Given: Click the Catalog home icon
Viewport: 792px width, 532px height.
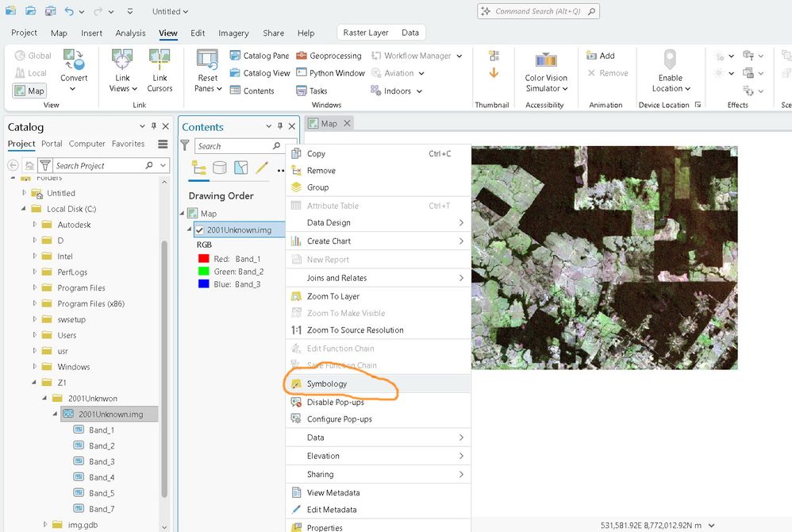Looking at the screenshot, I should (30, 165).
